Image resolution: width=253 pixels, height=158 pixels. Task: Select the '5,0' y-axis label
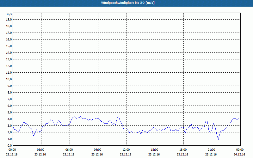[9, 112]
